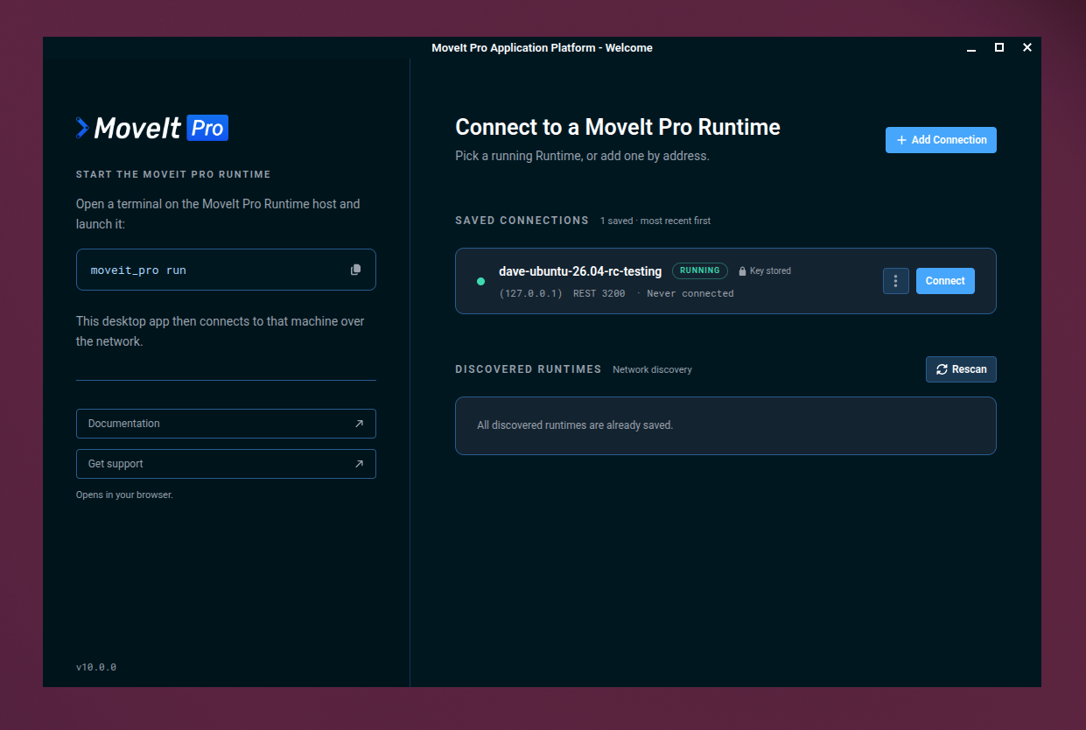The height and width of the screenshot is (730, 1086).
Task: Click the Add Connection button
Action: click(941, 140)
